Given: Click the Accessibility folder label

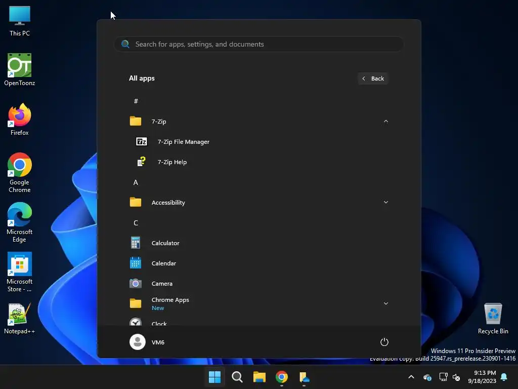Looking at the screenshot, I should pos(168,203).
